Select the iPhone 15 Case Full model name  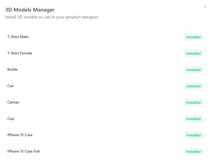tap(23, 151)
